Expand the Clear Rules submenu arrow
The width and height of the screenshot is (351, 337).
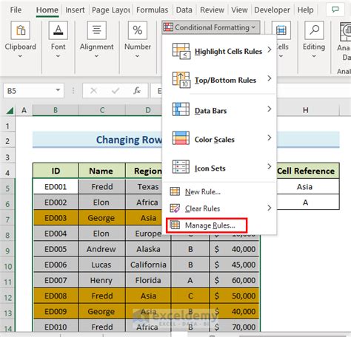(270, 208)
